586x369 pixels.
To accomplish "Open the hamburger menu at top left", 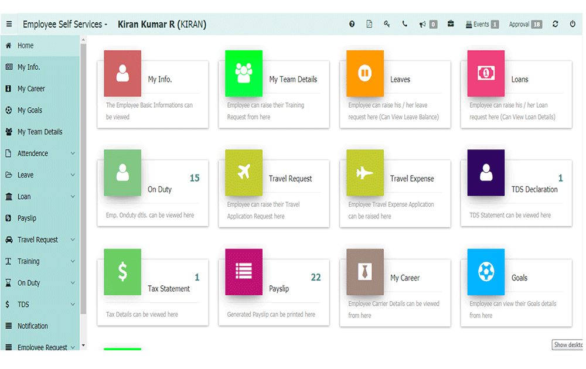I will click(9, 24).
